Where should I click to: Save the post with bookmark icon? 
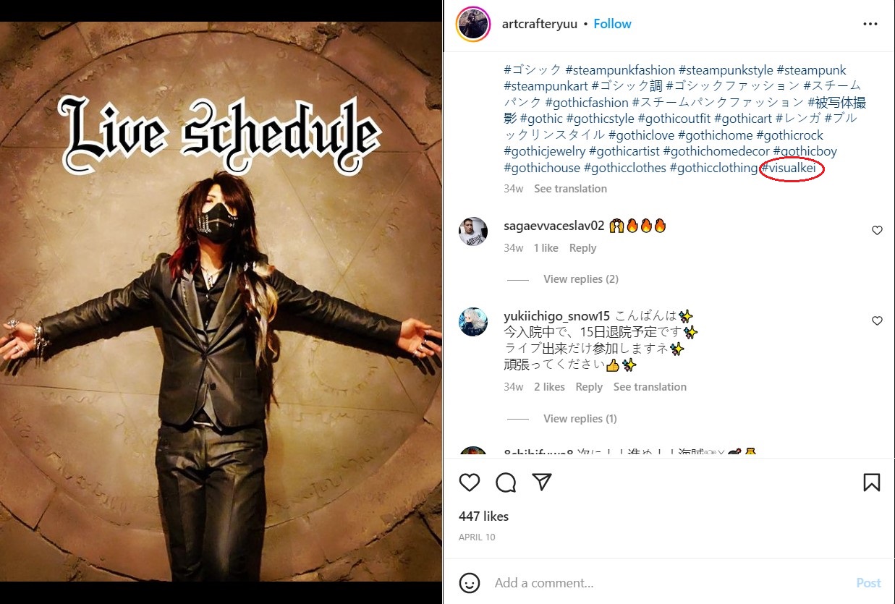point(871,482)
